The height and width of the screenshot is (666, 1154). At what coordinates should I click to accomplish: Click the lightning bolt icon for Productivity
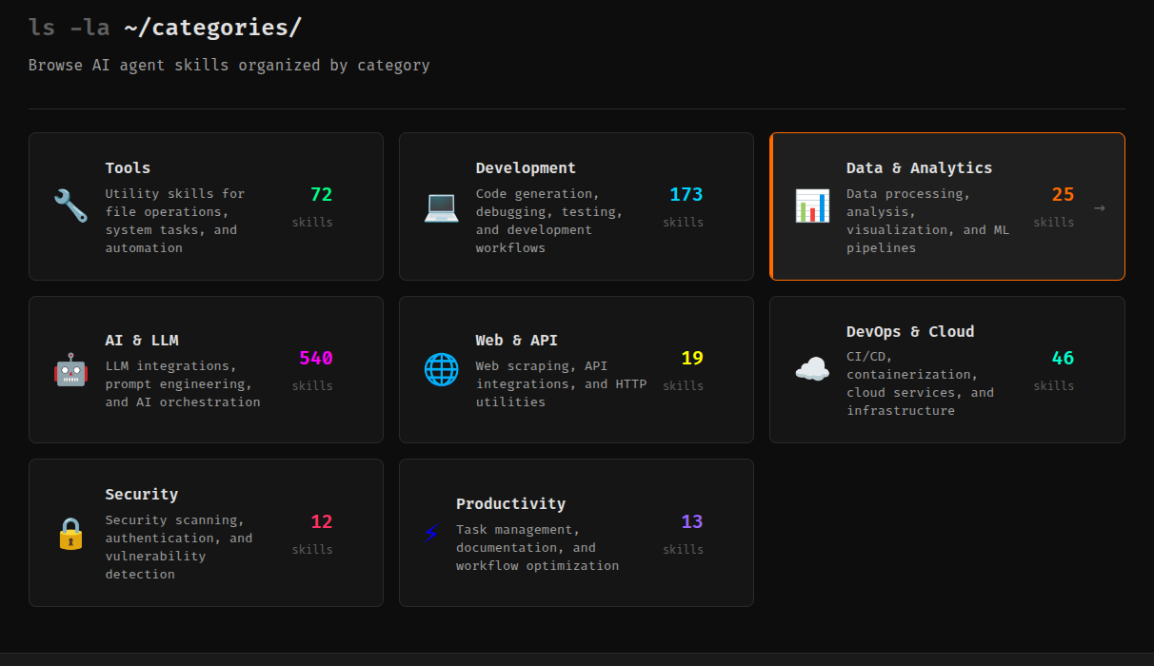click(x=431, y=534)
